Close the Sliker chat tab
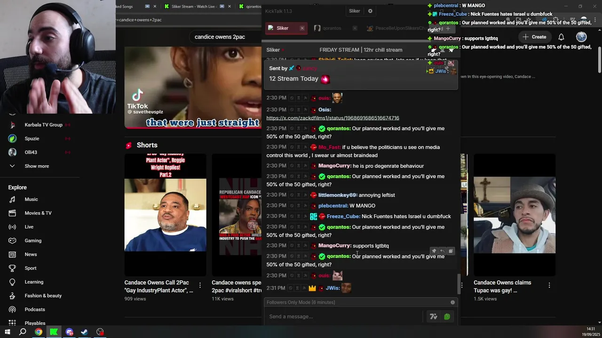Viewport: 602px width, 338px height. tap(302, 28)
